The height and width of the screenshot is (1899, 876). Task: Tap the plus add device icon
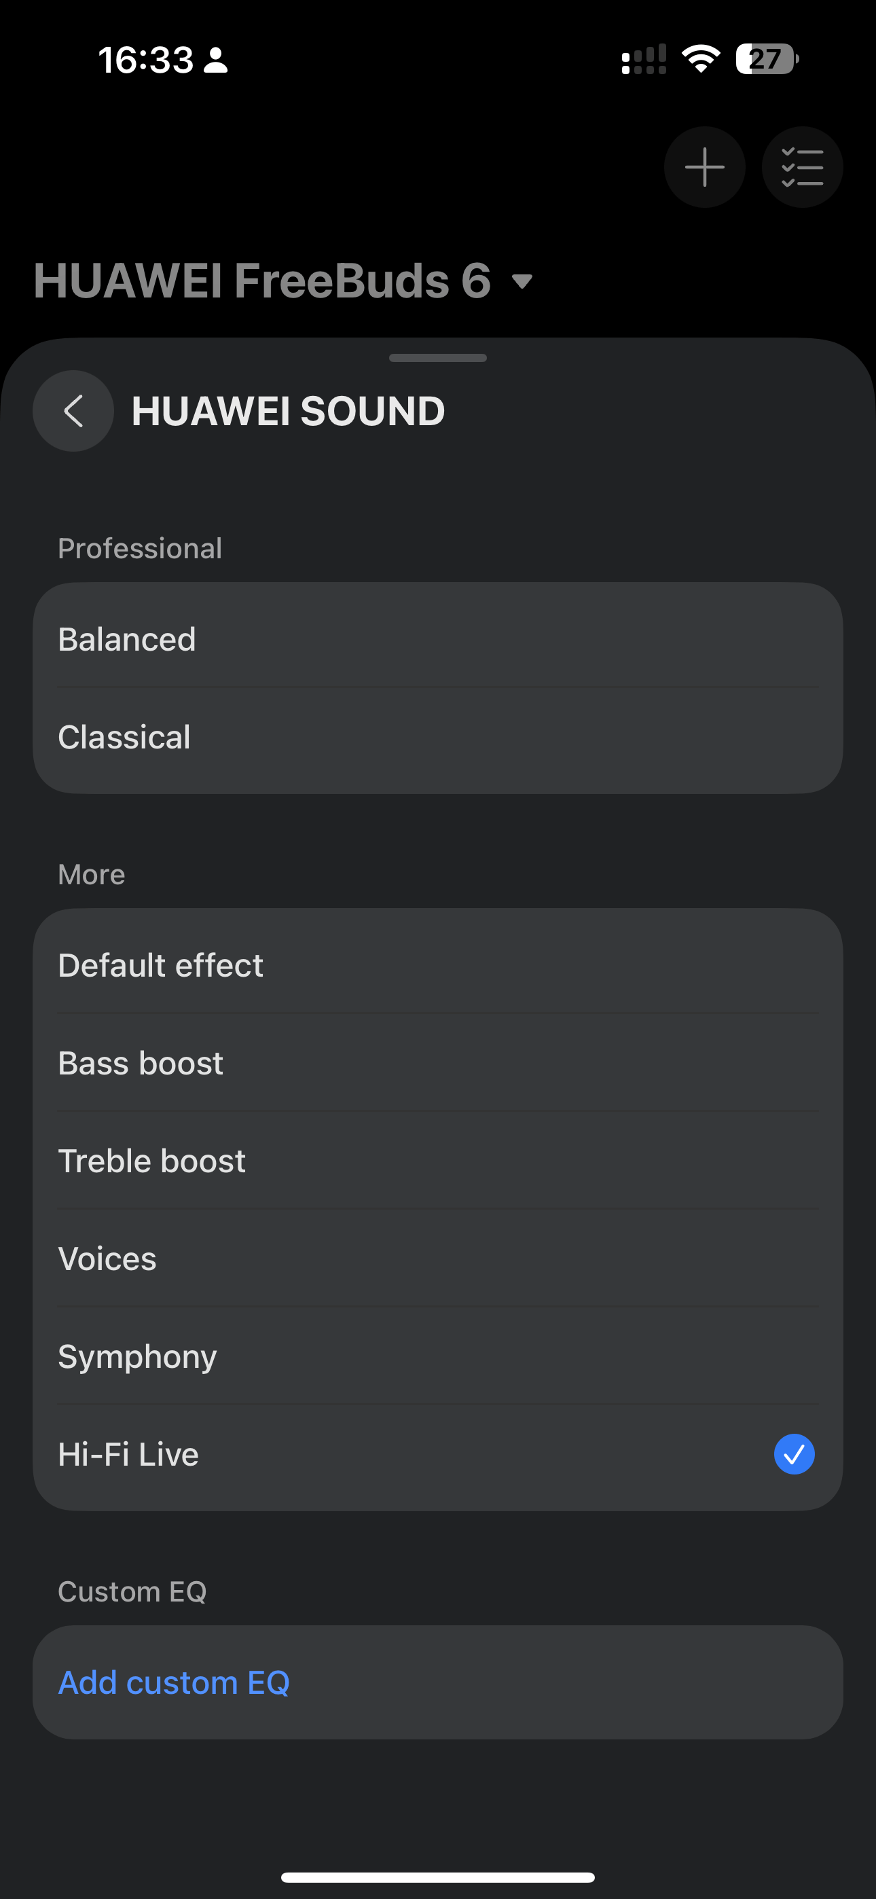click(704, 167)
